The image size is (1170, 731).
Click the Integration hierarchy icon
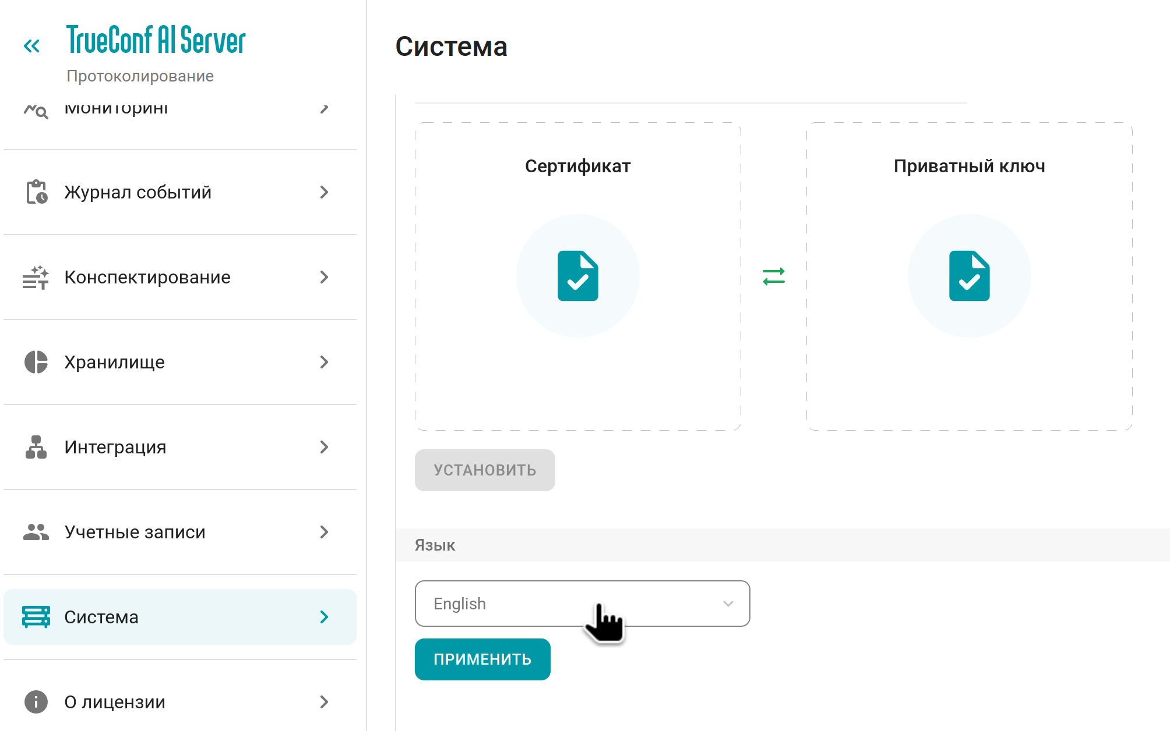[36, 447]
